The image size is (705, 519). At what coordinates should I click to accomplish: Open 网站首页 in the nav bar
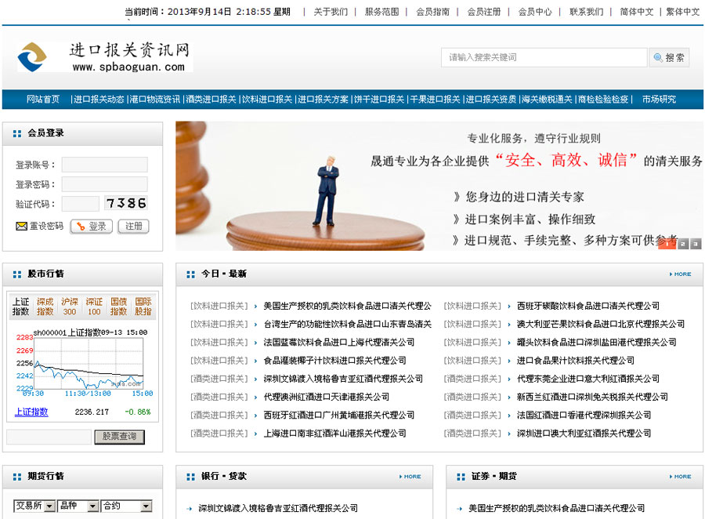point(43,99)
